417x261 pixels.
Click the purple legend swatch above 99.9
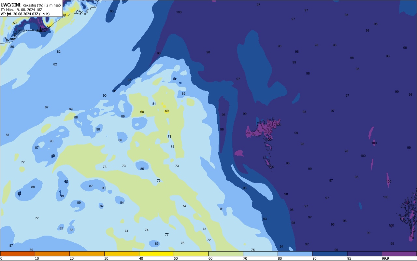[x=399, y=254]
